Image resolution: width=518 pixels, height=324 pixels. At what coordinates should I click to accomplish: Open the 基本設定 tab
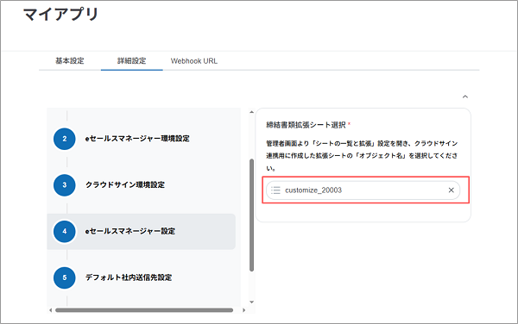point(70,61)
